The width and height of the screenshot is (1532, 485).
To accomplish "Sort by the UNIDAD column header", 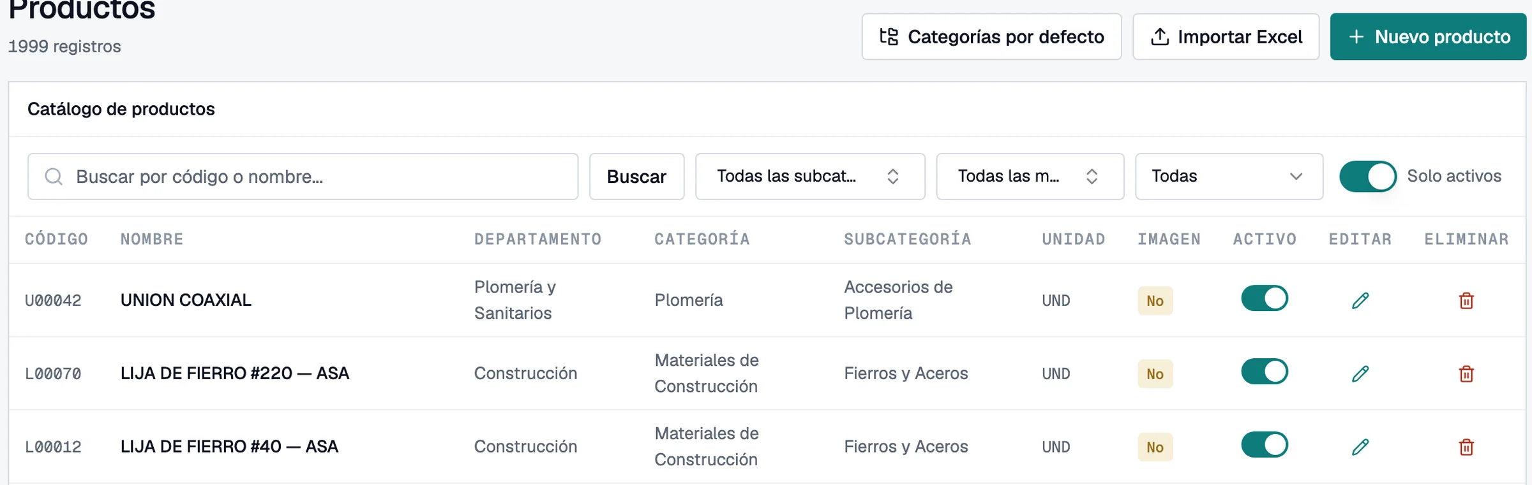I will point(1074,239).
